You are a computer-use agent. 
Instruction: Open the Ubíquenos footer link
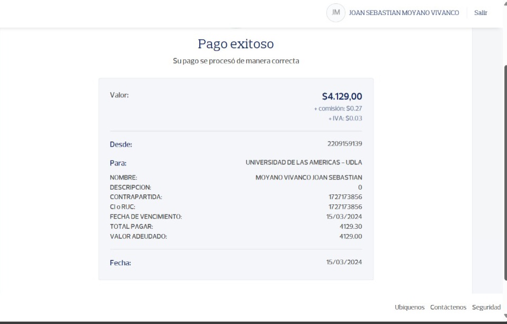(410, 307)
